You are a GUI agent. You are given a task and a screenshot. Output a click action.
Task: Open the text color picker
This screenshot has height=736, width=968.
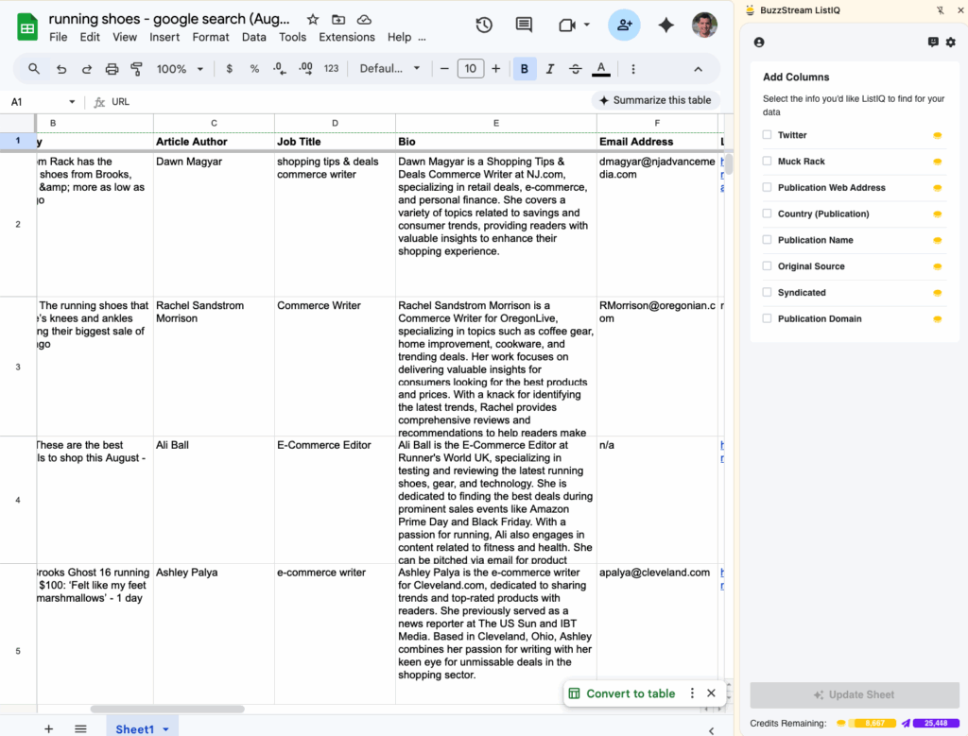tap(602, 68)
